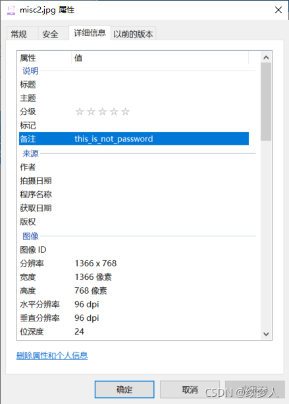289x404 pixels.
Task: Select the 标记 property row
Action: coord(134,125)
